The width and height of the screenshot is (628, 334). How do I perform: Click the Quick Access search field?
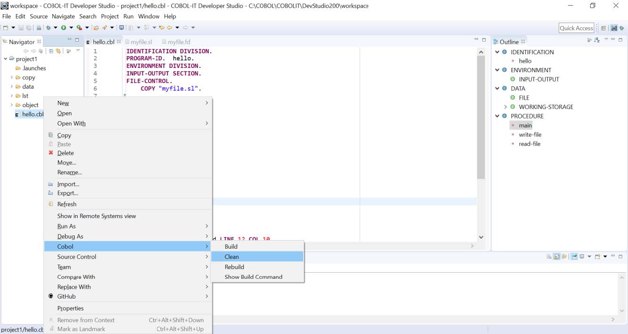pos(576,28)
